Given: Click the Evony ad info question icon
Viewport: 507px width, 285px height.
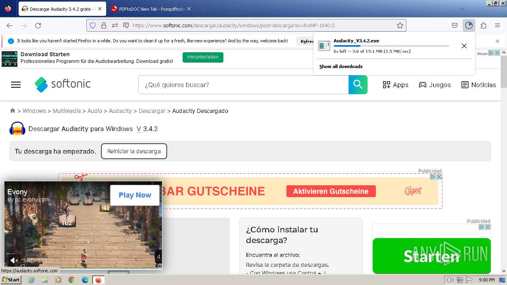Looking at the screenshot, I should pyautogui.click(x=160, y=266).
